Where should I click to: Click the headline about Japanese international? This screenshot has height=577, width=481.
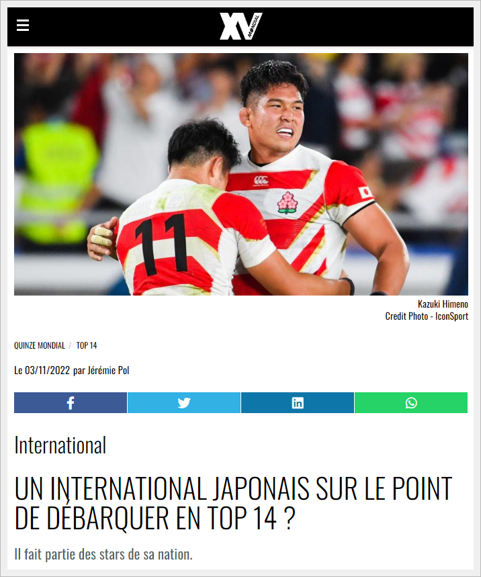(233, 503)
